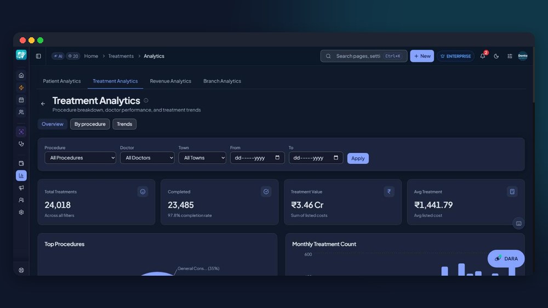
Task: Click the lightning bolt sidebar icon
Action: tap(21, 87)
